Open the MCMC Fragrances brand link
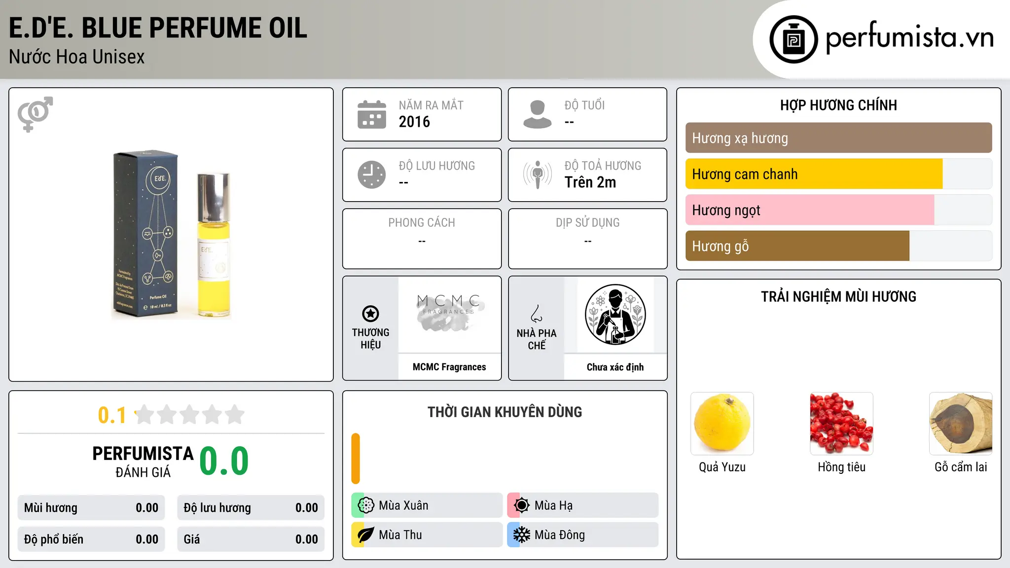 (449, 367)
